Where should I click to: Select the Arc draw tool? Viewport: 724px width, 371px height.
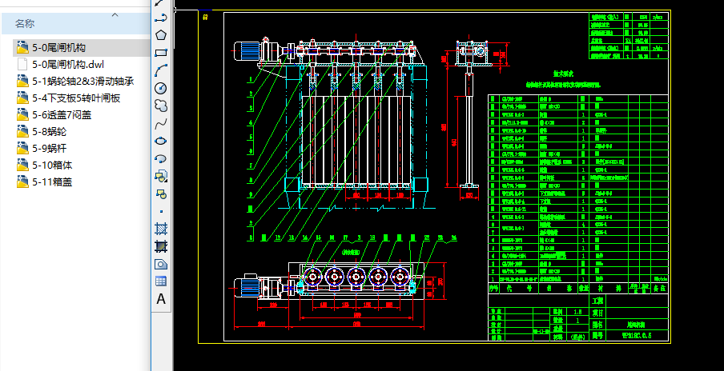coord(161,70)
